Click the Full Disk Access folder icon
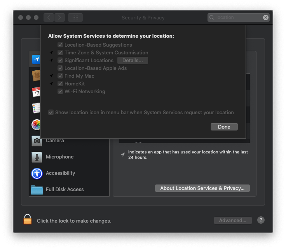Screen dimensions: 286x249 click(37, 190)
